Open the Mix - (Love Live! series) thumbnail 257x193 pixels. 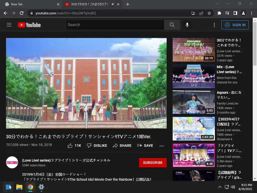194,76
